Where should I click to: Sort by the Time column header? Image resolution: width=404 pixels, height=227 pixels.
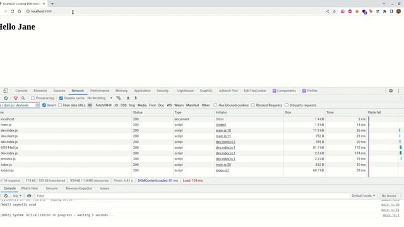[x=346, y=112]
